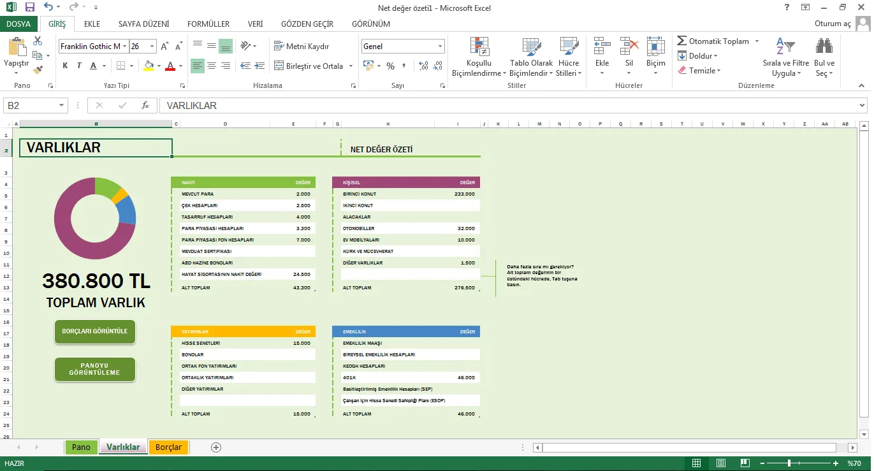The height and width of the screenshot is (471, 874).
Task: Open the Name Box dropdown arrow
Action: (x=62, y=106)
